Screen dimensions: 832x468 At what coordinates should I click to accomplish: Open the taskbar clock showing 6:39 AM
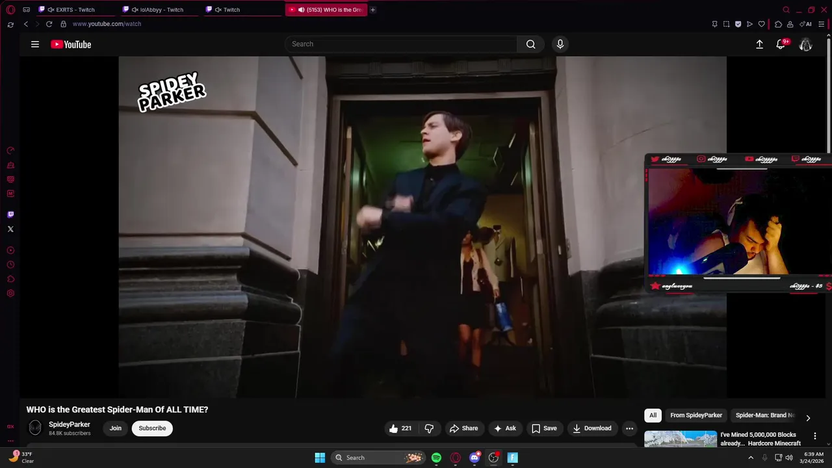pos(814,458)
